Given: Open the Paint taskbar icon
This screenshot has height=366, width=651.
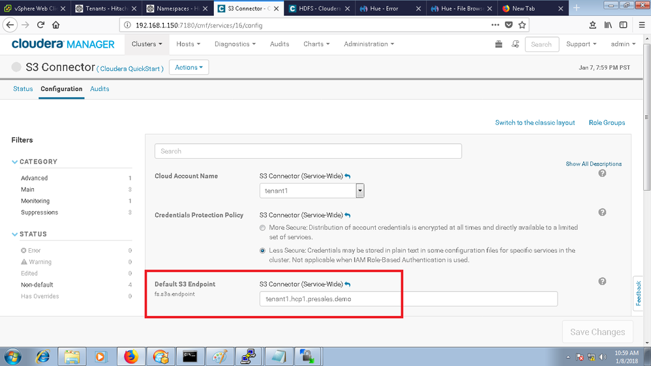Looking at the screenshot, I should (219, 356).
